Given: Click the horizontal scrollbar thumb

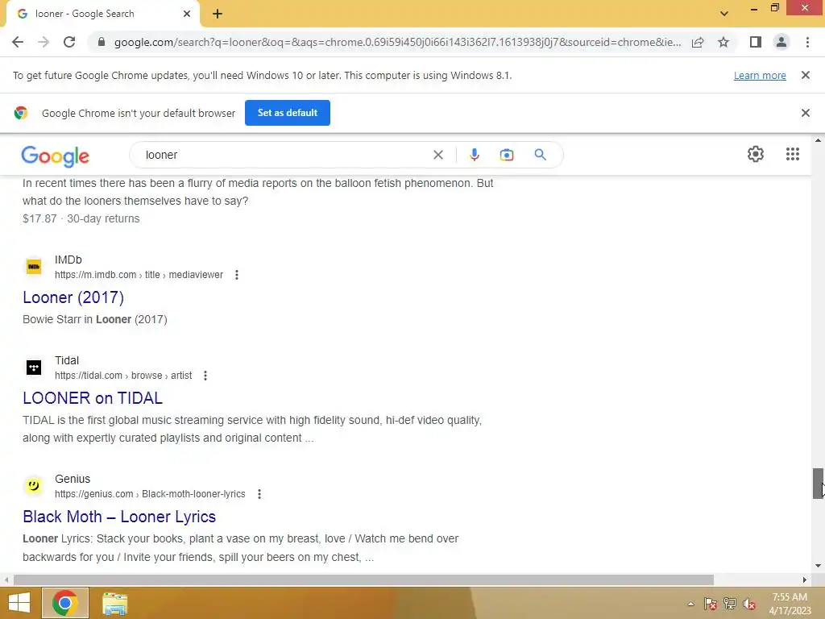Looking at the screenshot, I should pos(363,580).
